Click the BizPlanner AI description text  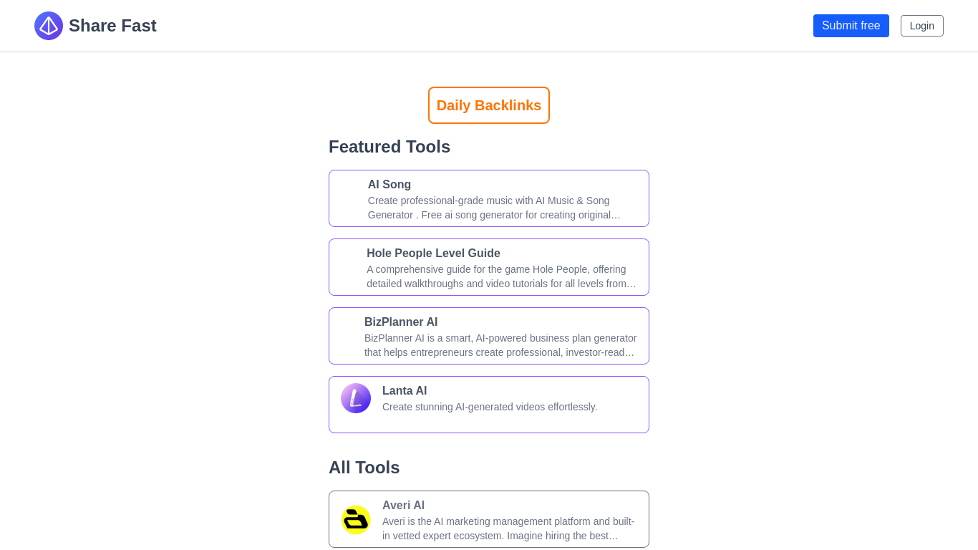click(x=500, y=345)
